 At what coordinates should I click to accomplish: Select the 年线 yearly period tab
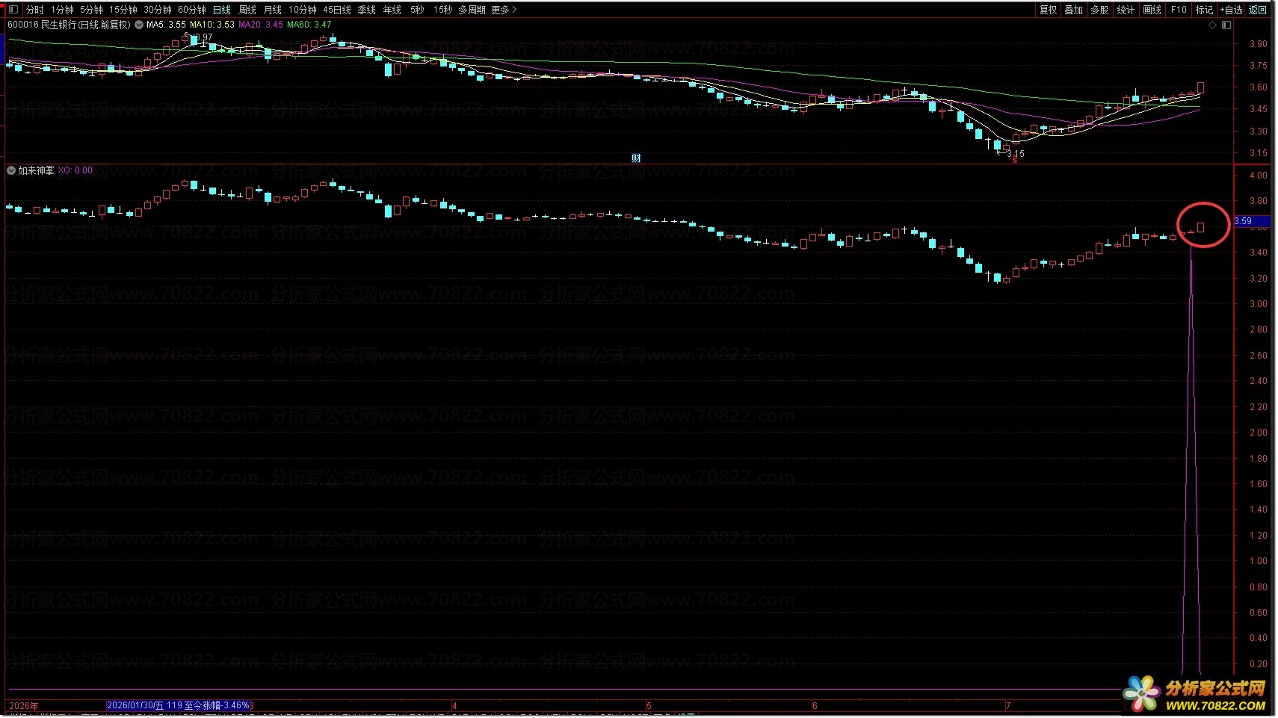point(392,10)
